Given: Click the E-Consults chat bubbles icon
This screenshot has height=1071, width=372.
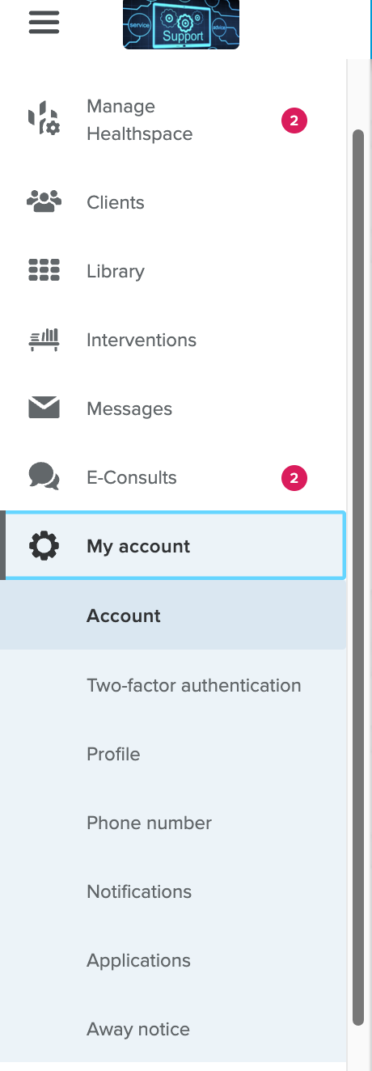Looking at the screenshot, I should click(44, 477).
